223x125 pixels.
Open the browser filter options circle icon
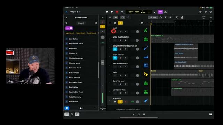(x=96, y=23)
